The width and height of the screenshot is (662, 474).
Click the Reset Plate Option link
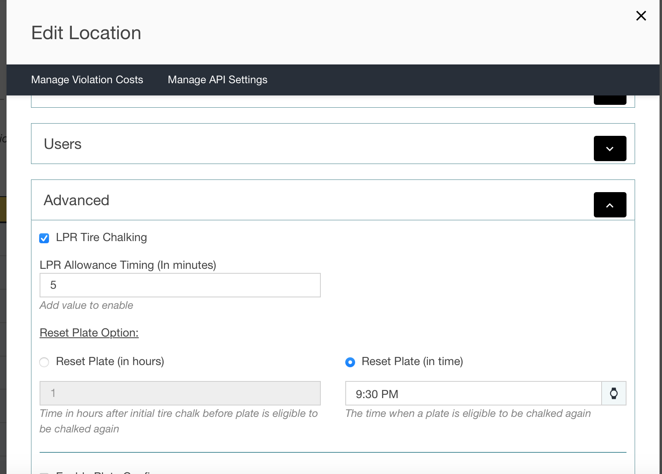[x=89, y=333]
